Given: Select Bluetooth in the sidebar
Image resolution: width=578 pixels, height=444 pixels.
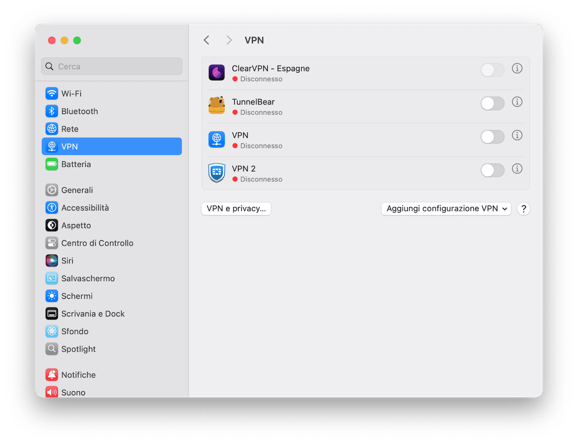Looking at the screenshot, I should [x=79, y=111].
